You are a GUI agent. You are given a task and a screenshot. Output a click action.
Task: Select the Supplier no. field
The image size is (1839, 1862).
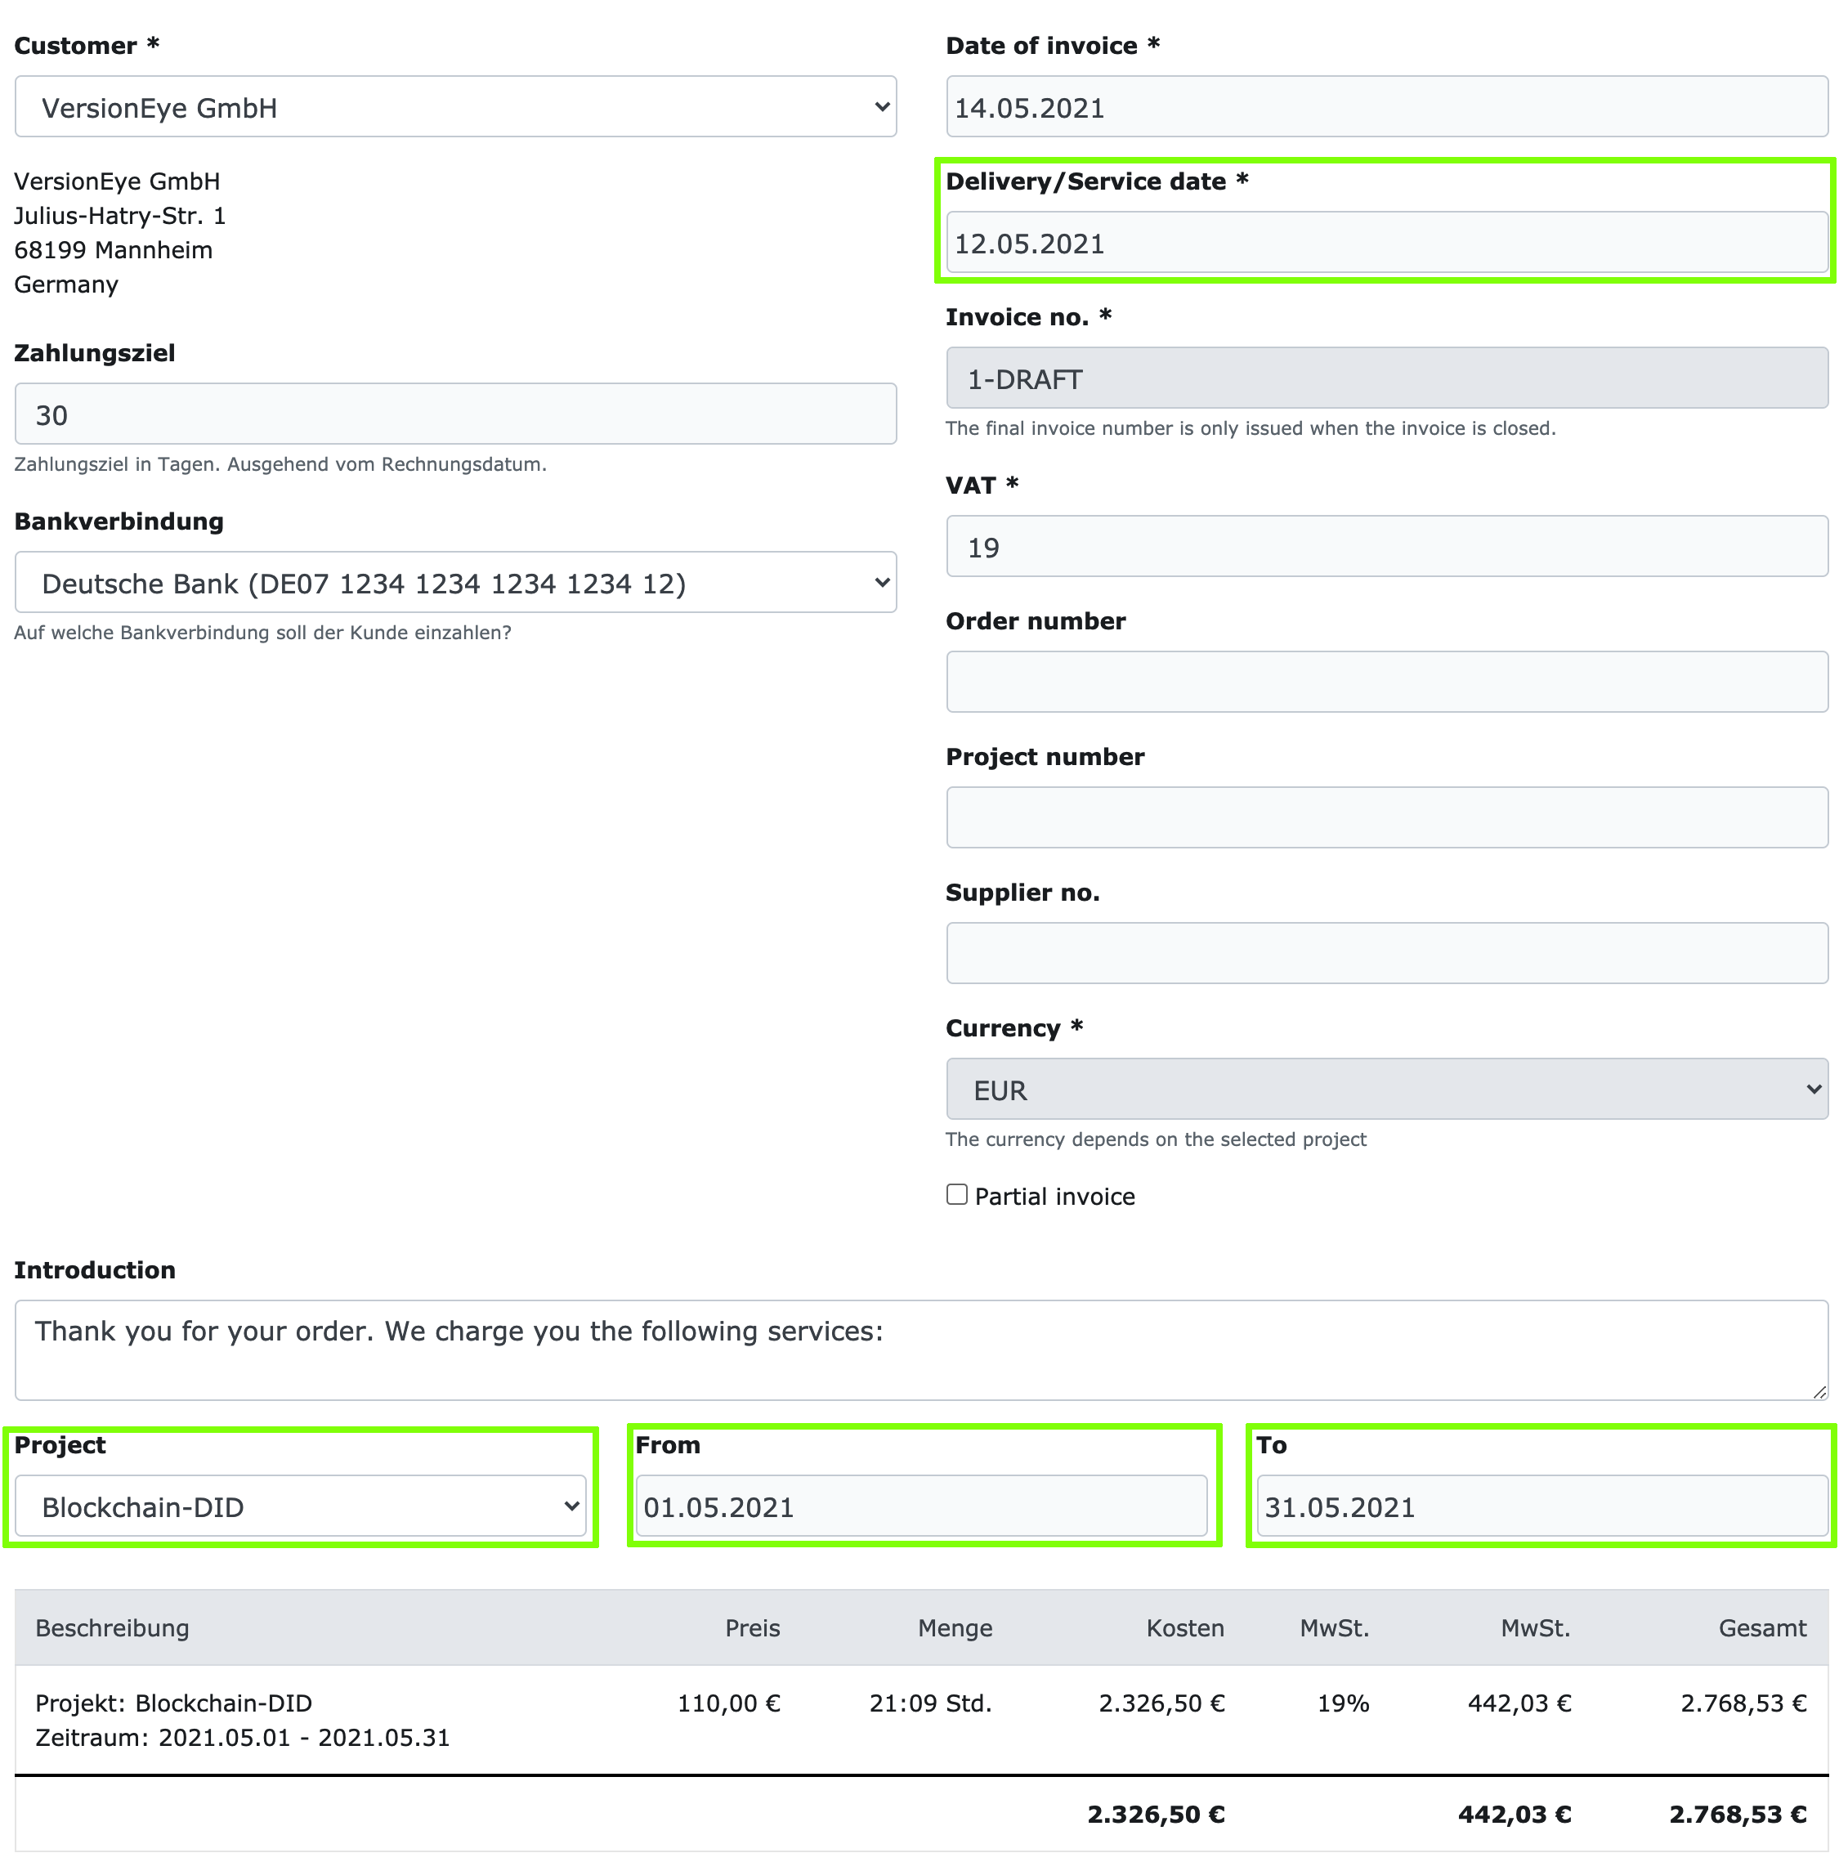coord(1386,952)
